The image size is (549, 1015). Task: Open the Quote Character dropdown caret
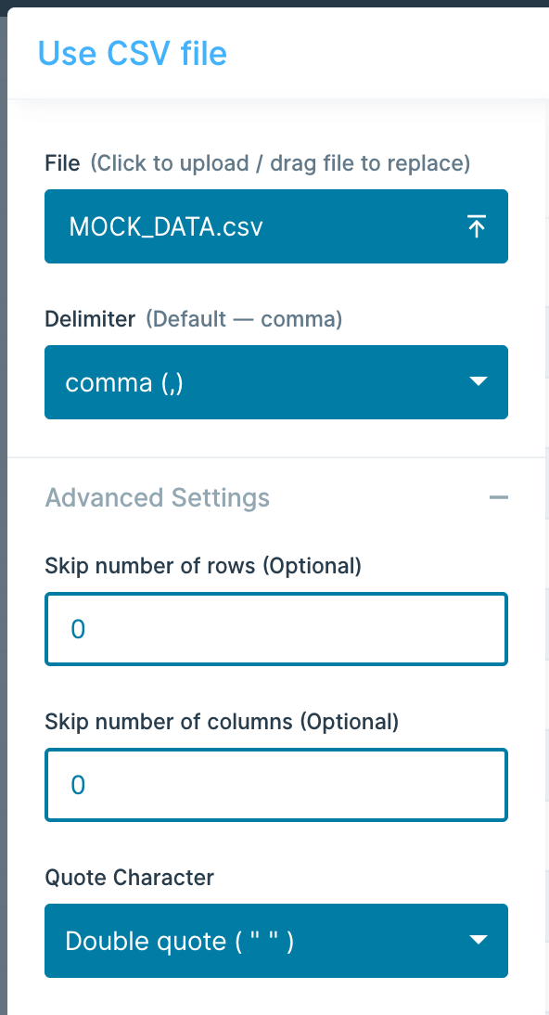(x=478, y=940)
